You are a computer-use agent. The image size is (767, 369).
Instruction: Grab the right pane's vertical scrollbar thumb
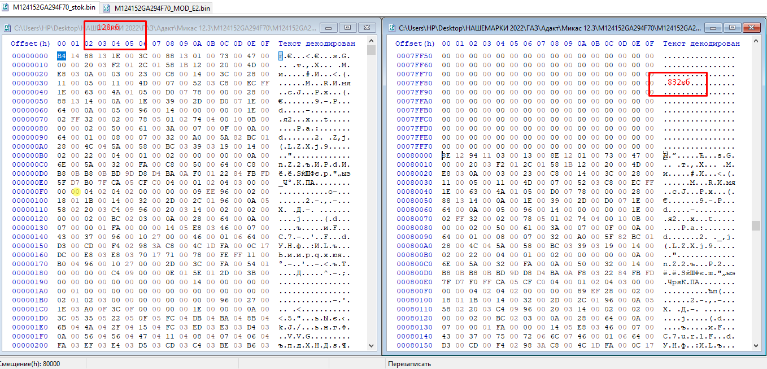(x=756, y=225)
